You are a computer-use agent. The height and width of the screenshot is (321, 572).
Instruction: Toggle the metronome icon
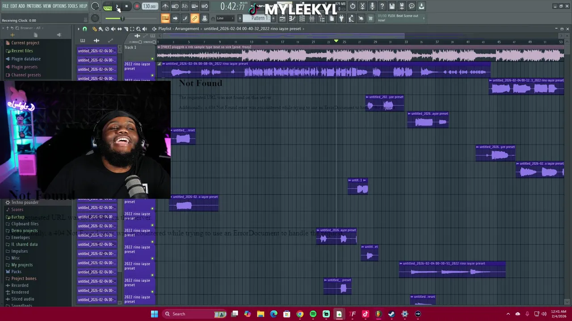tap(165, 6)
